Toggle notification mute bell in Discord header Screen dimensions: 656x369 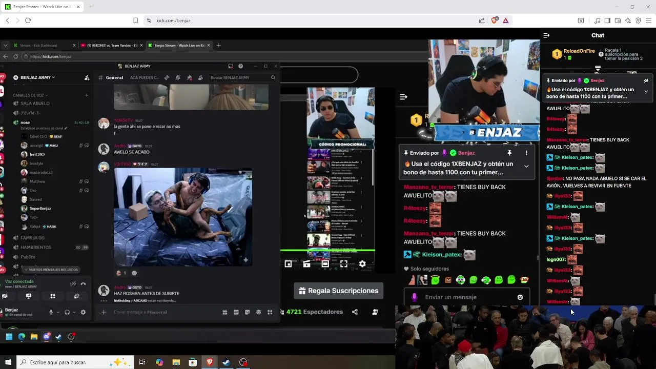[178, 77]
